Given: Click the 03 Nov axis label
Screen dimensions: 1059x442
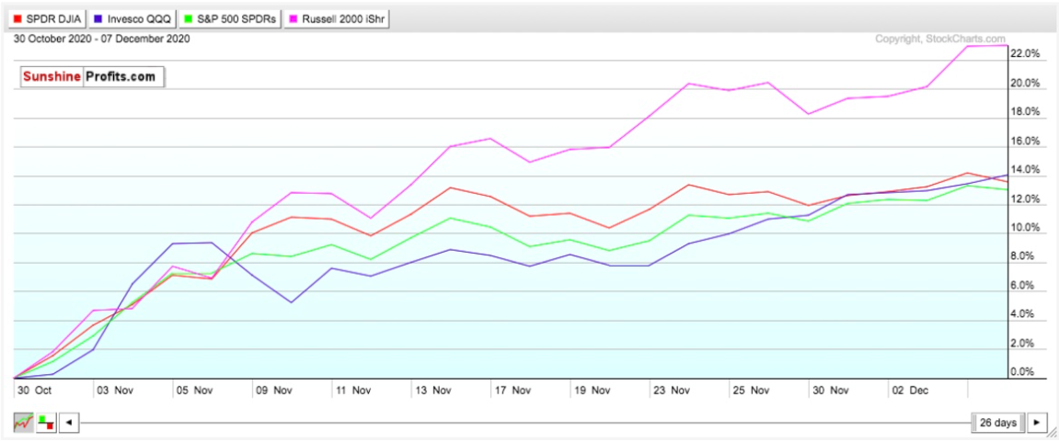Looking at the screenshot, I should [116, 390].
